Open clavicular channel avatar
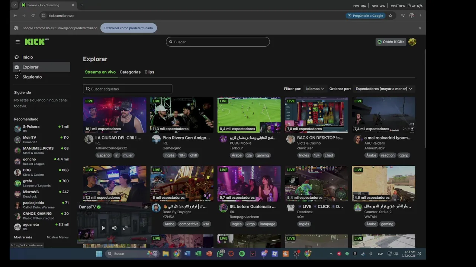Image resolution: width=476 pixels, height=267 pixels. [x=291, y=139]
